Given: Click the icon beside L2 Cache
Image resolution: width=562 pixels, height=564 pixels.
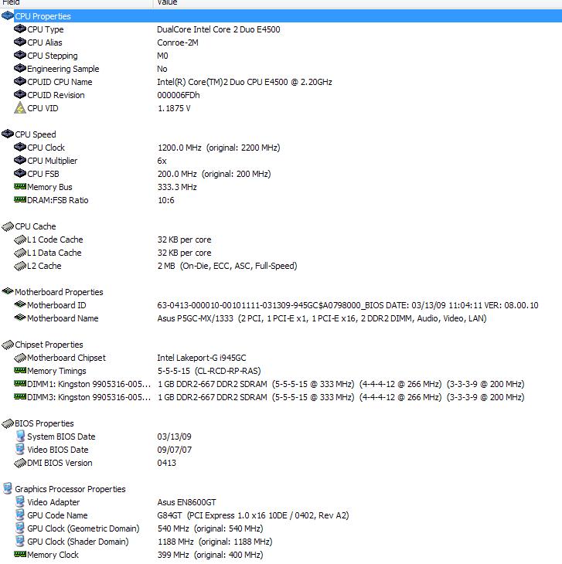Looking at the screenshot, I should pyautogui.click(x=20, y=266).
